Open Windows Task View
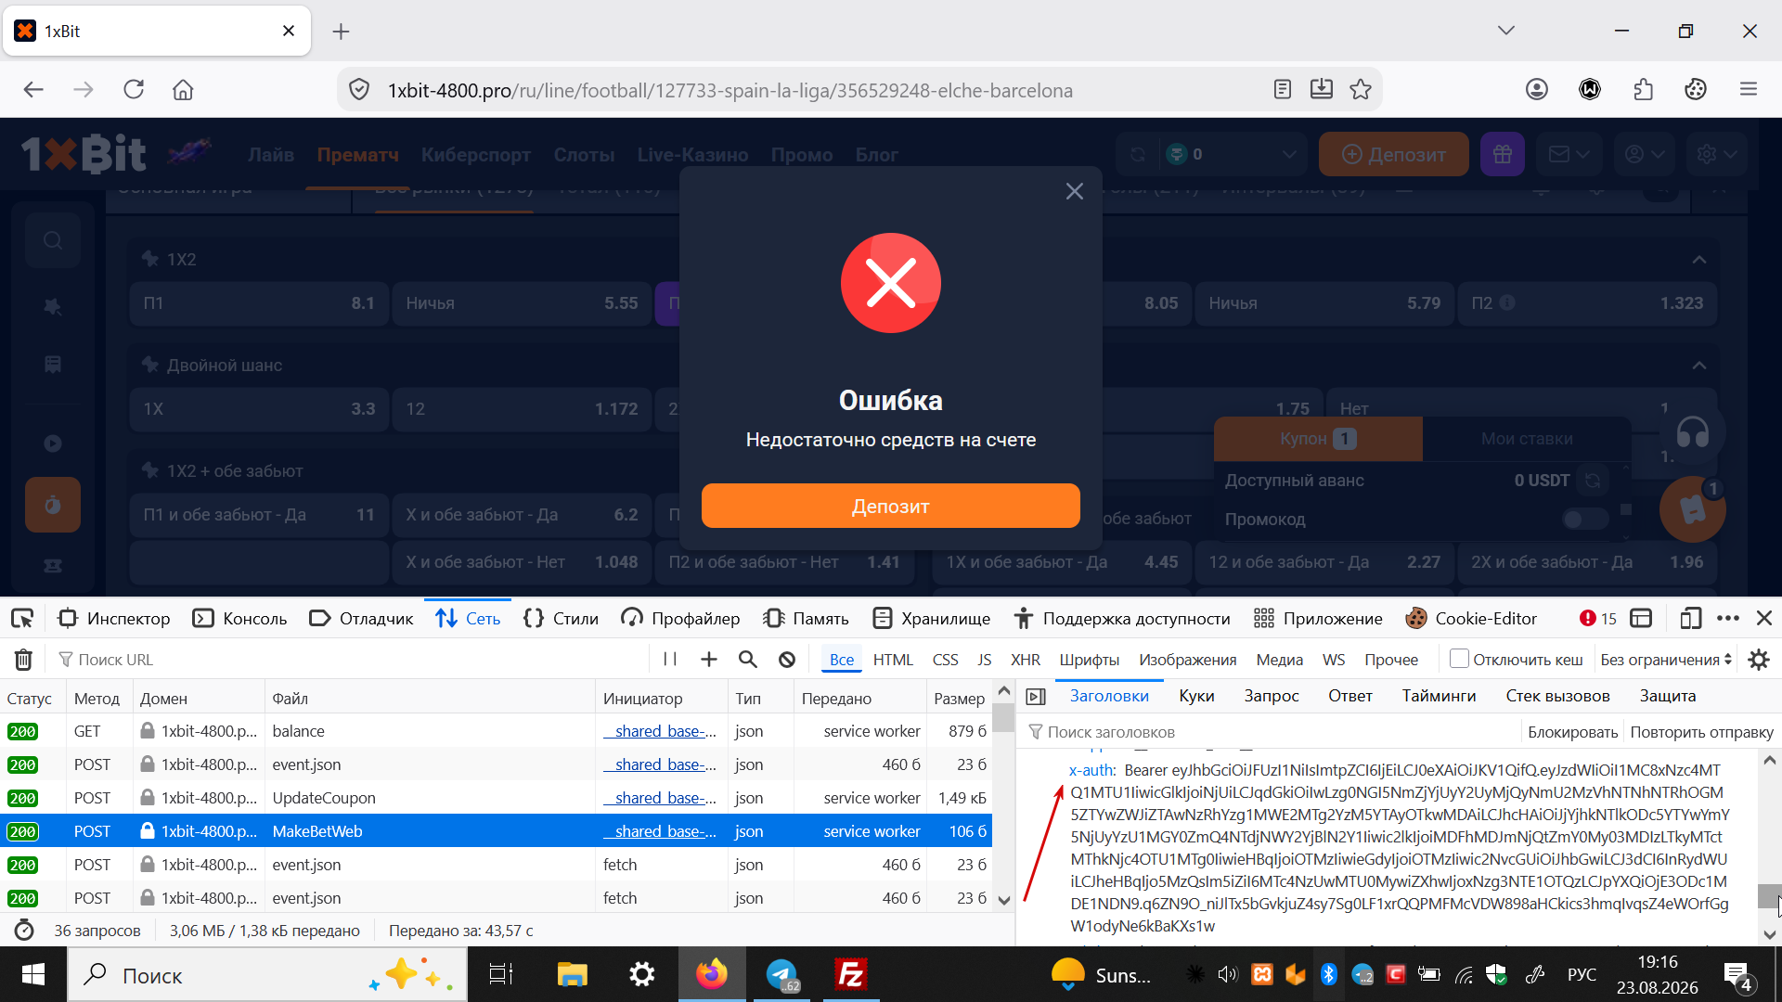 (501, 974)
